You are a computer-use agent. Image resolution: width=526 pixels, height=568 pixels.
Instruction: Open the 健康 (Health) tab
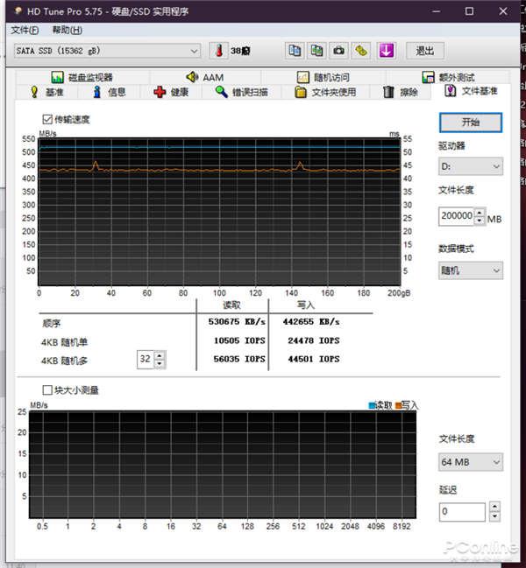tap(172, 92)
